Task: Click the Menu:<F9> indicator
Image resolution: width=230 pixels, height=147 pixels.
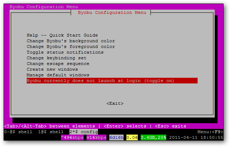Action: pos(210,132)
